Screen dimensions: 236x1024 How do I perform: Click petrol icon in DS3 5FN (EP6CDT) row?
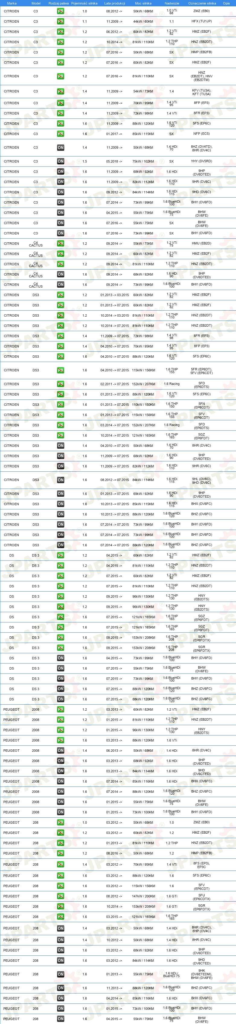(60, 405)
